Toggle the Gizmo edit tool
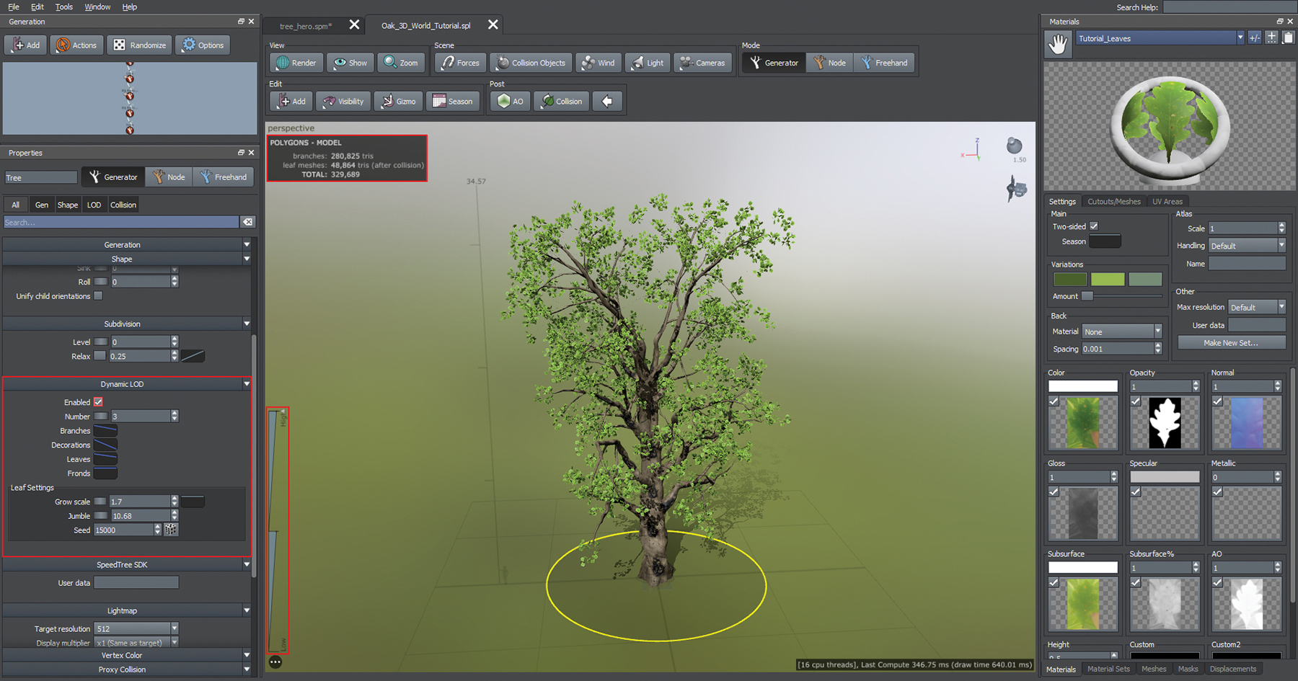 398,101
